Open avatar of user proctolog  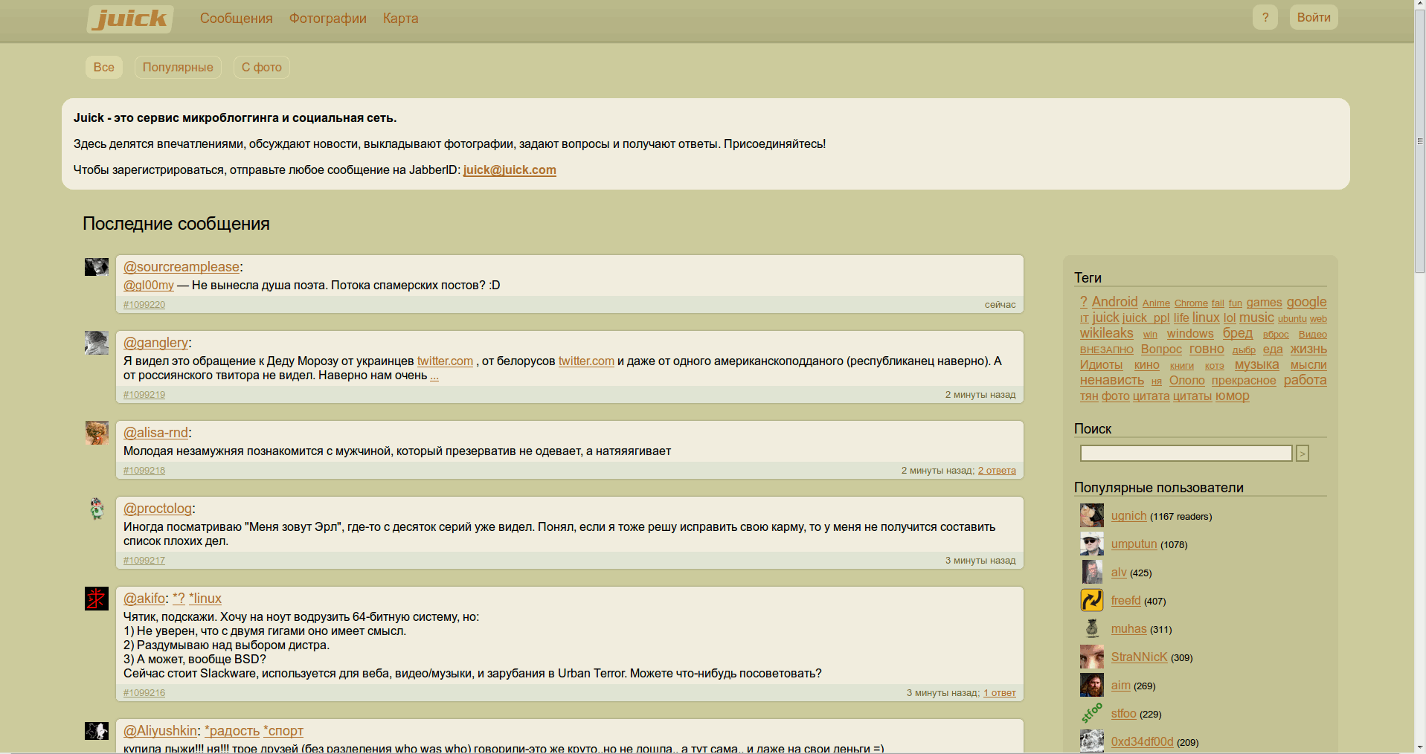click(97, 509)
